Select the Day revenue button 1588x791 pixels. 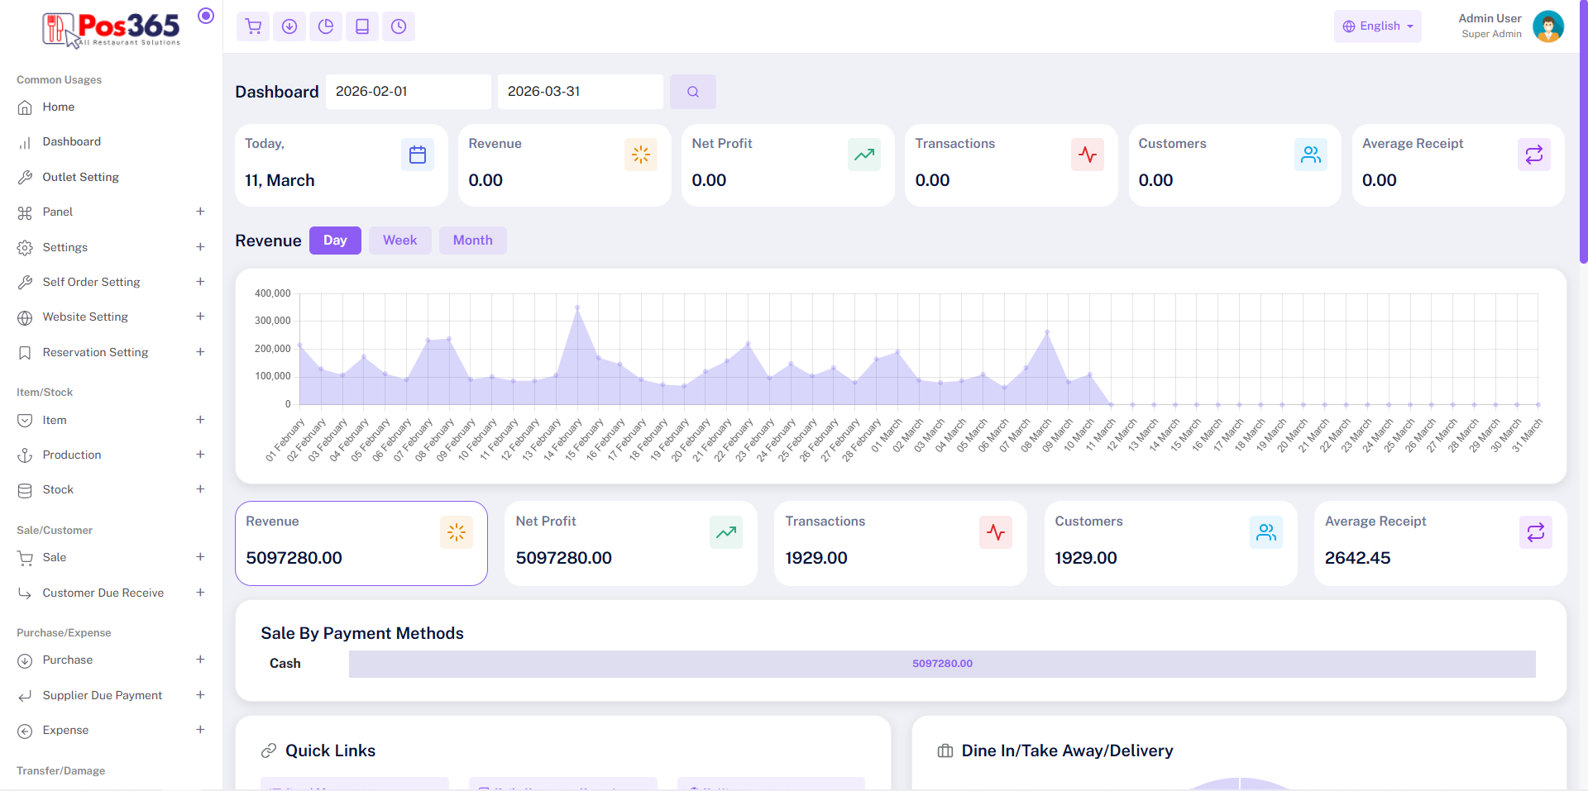[x=335, y=241]
